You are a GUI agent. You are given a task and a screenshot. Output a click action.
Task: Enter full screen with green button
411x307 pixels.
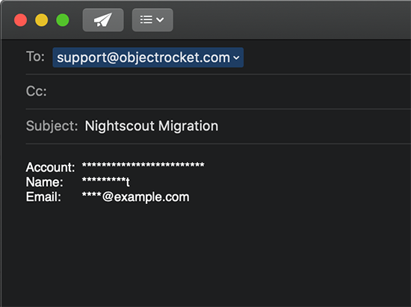point(63,20)
